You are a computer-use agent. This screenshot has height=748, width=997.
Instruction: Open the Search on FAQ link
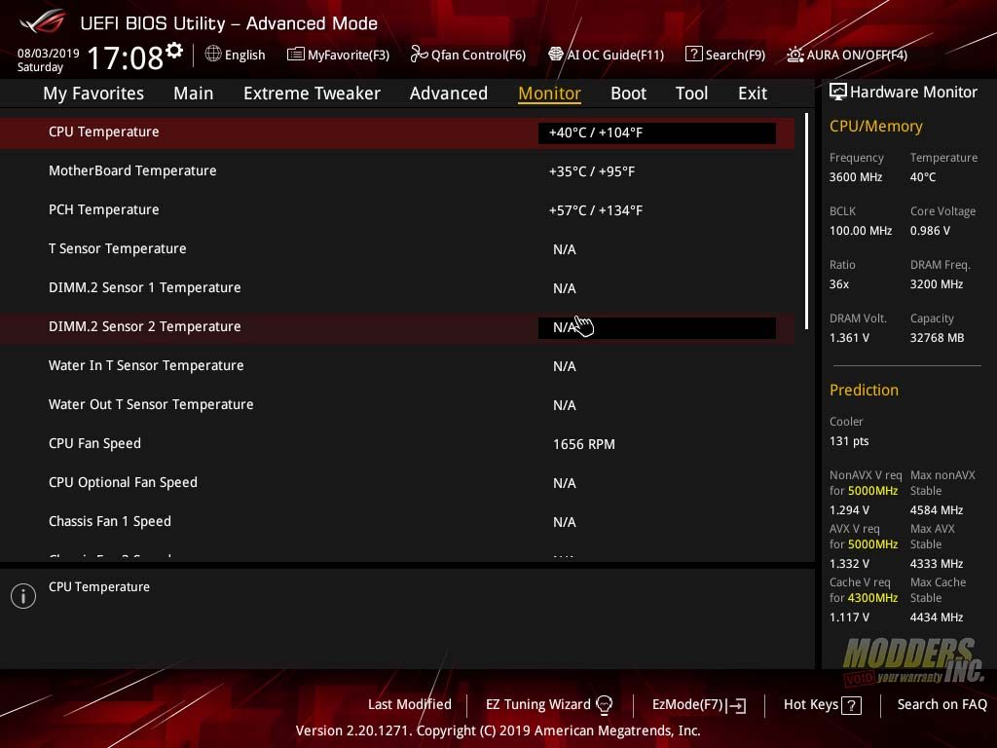(942, 704)
